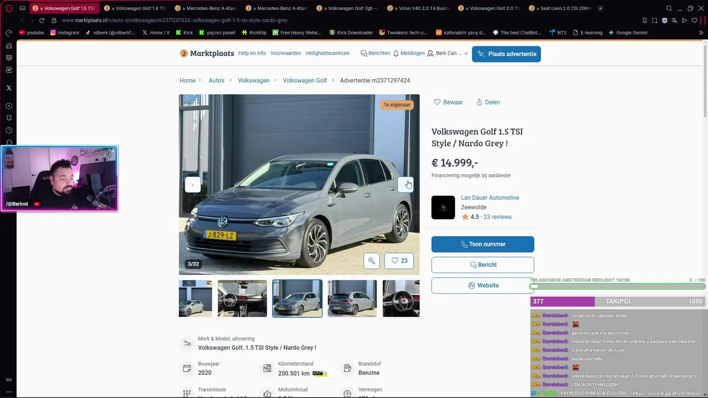Open the E-learning bookmark
Viewport: 708px width, 398px height.
(587, 33)
